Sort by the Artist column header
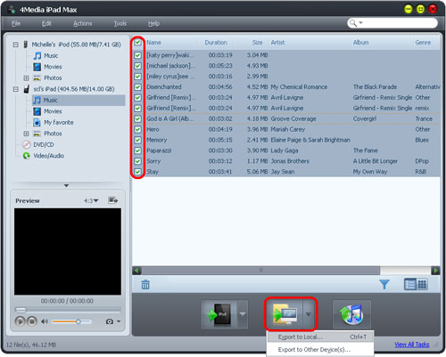 (x=277, y=43)
